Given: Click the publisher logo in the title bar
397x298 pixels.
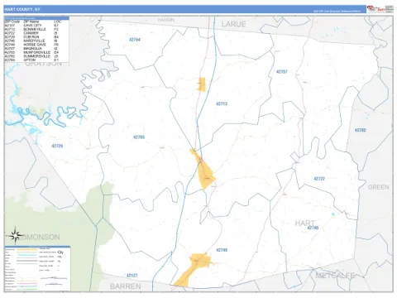Looking at the screenshot, I should click(x=380, y=9).
